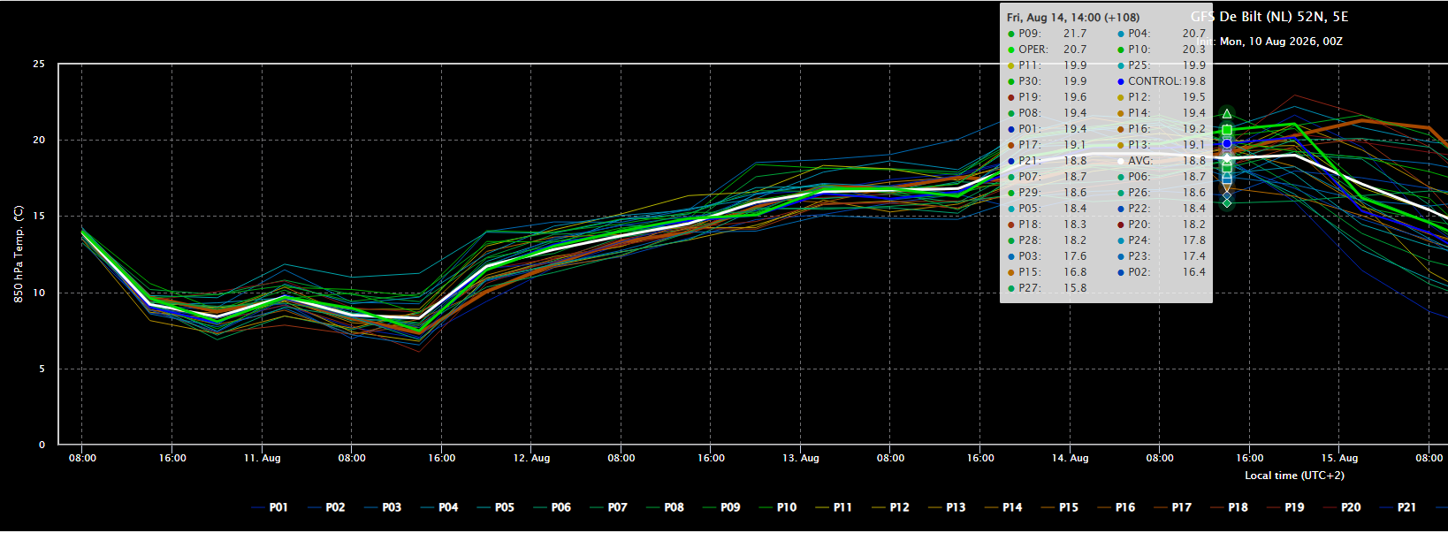Image resolution: width=1448 pixels, height=533 pixels.
Task: Click tooltip row "P15: 16.8"
Action: point(1048,272)
